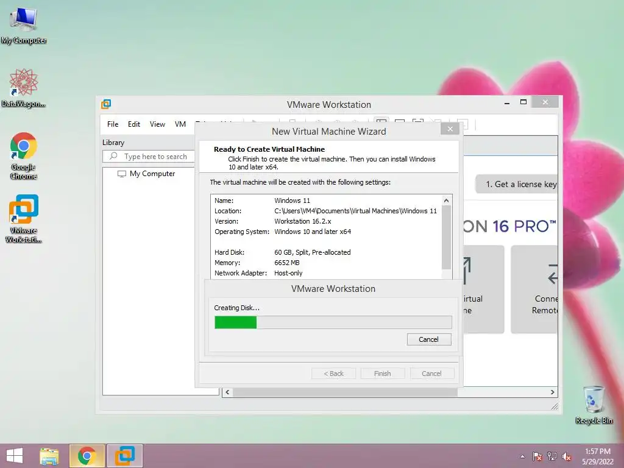Open the Edit menu

point(133,124)
